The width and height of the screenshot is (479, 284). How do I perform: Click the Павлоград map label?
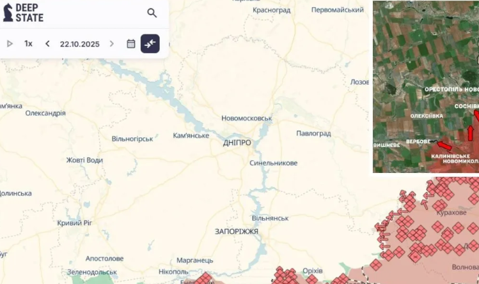(313, 133)
